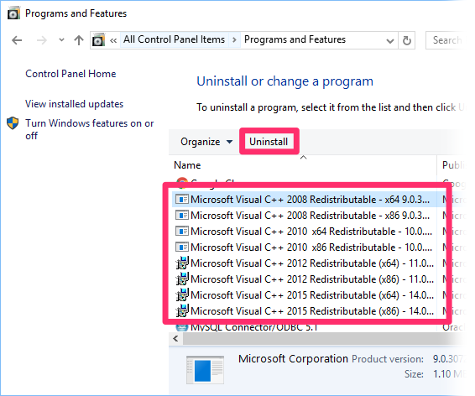Click Turn Windows features on or off

point(89,129)
